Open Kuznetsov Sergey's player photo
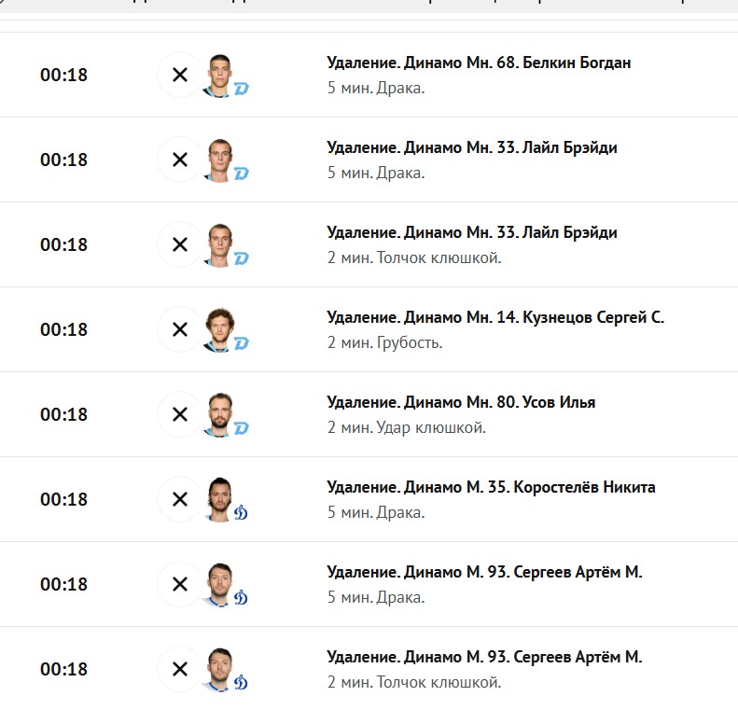This screenshot has height=710, width=738. pos(219,330)
